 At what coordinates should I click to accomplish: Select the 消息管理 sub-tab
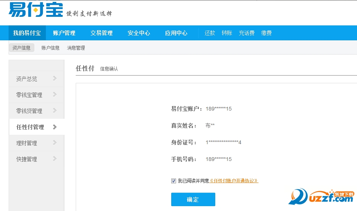(x=76, y=48)
